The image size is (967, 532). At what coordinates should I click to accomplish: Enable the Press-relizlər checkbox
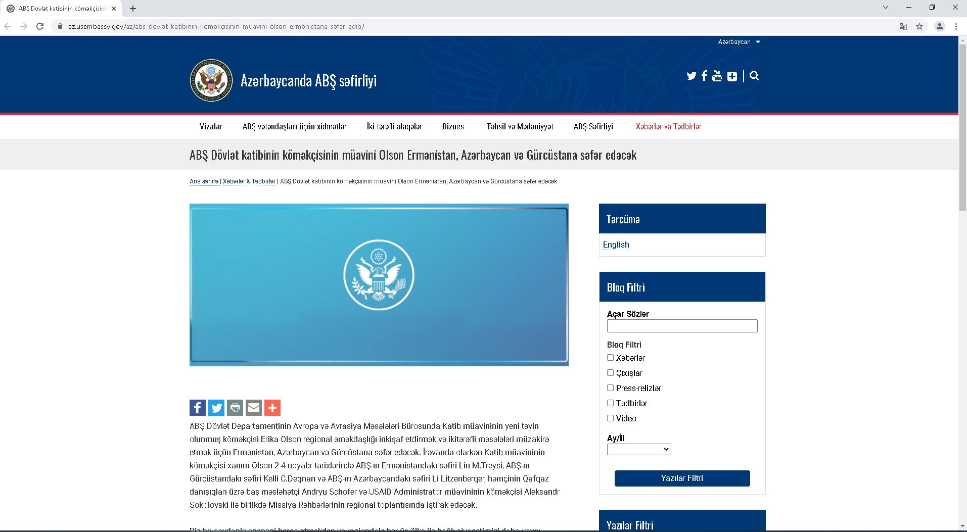click(610, 388)
